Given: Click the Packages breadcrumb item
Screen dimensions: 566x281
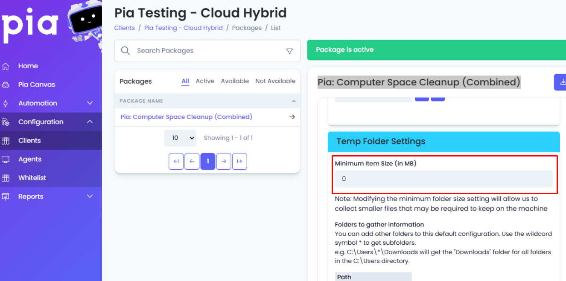Looking at the screenshot, I should point(247,28).
